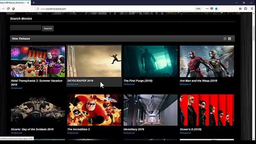Click Hollywood tag under The First Purge

click(129, 84)
